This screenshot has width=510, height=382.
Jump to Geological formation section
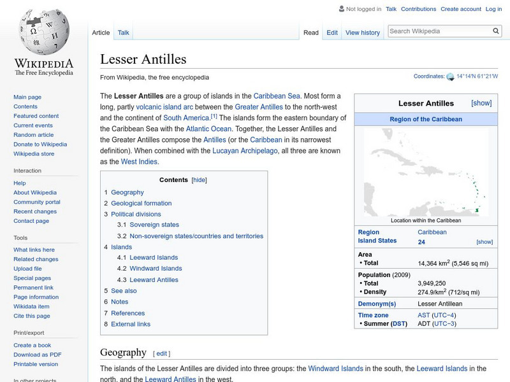(141, 203)
